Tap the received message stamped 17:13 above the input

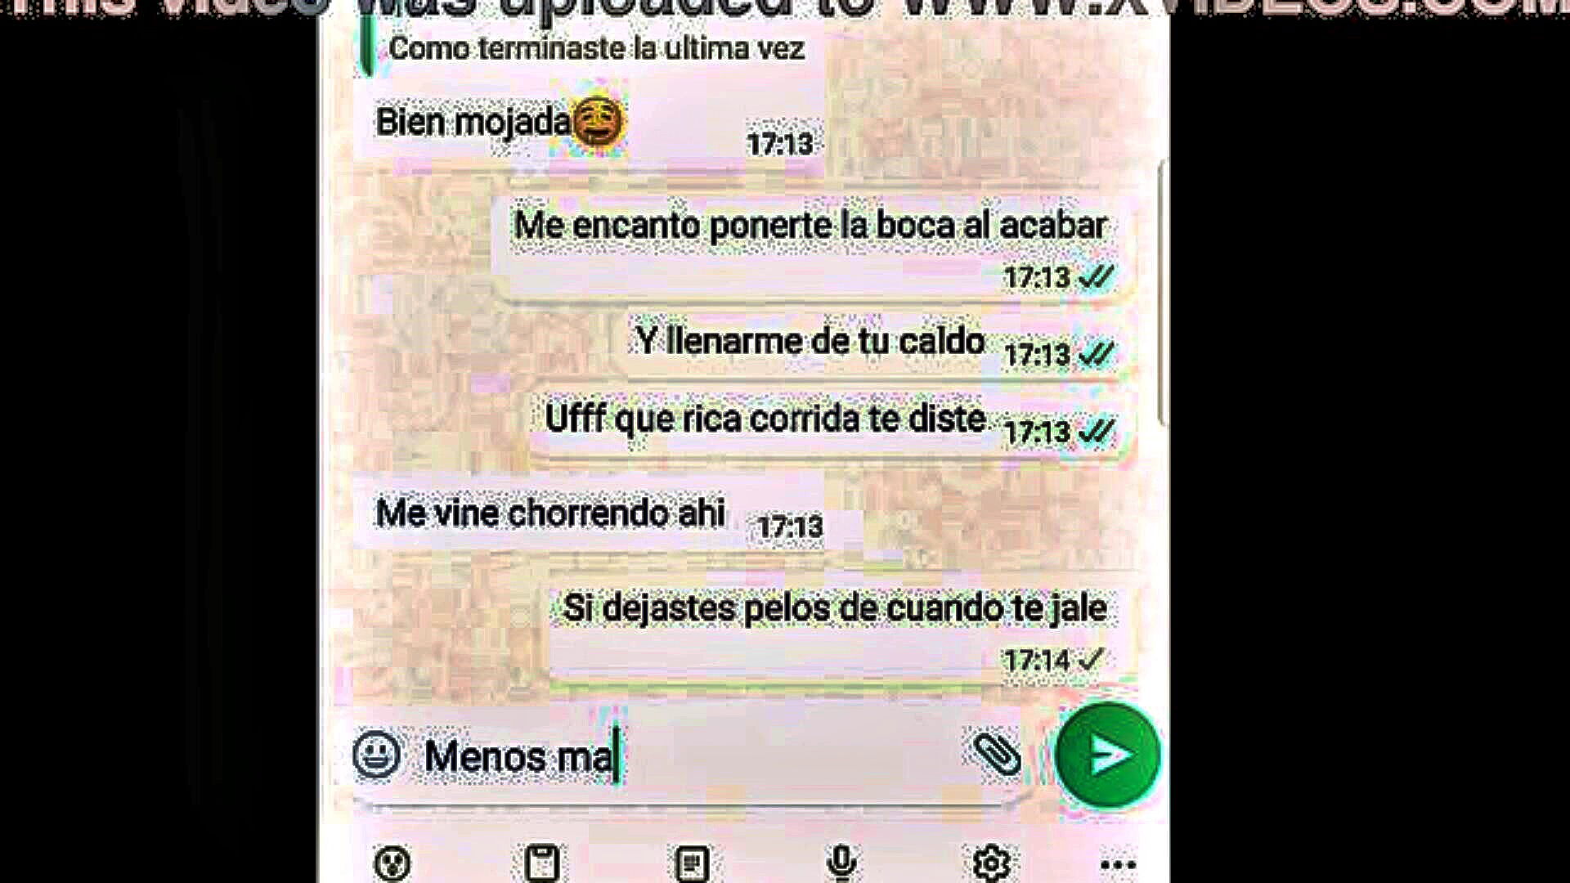599,515
